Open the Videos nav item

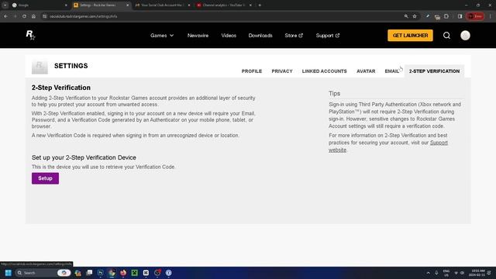[x=229, y=36]
